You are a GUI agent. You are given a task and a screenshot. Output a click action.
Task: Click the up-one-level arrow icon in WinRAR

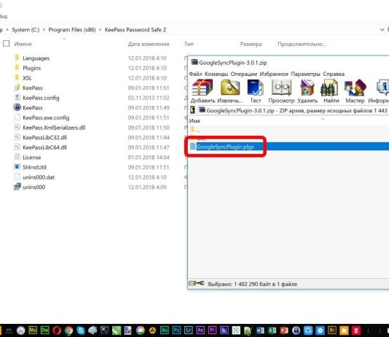192,109
